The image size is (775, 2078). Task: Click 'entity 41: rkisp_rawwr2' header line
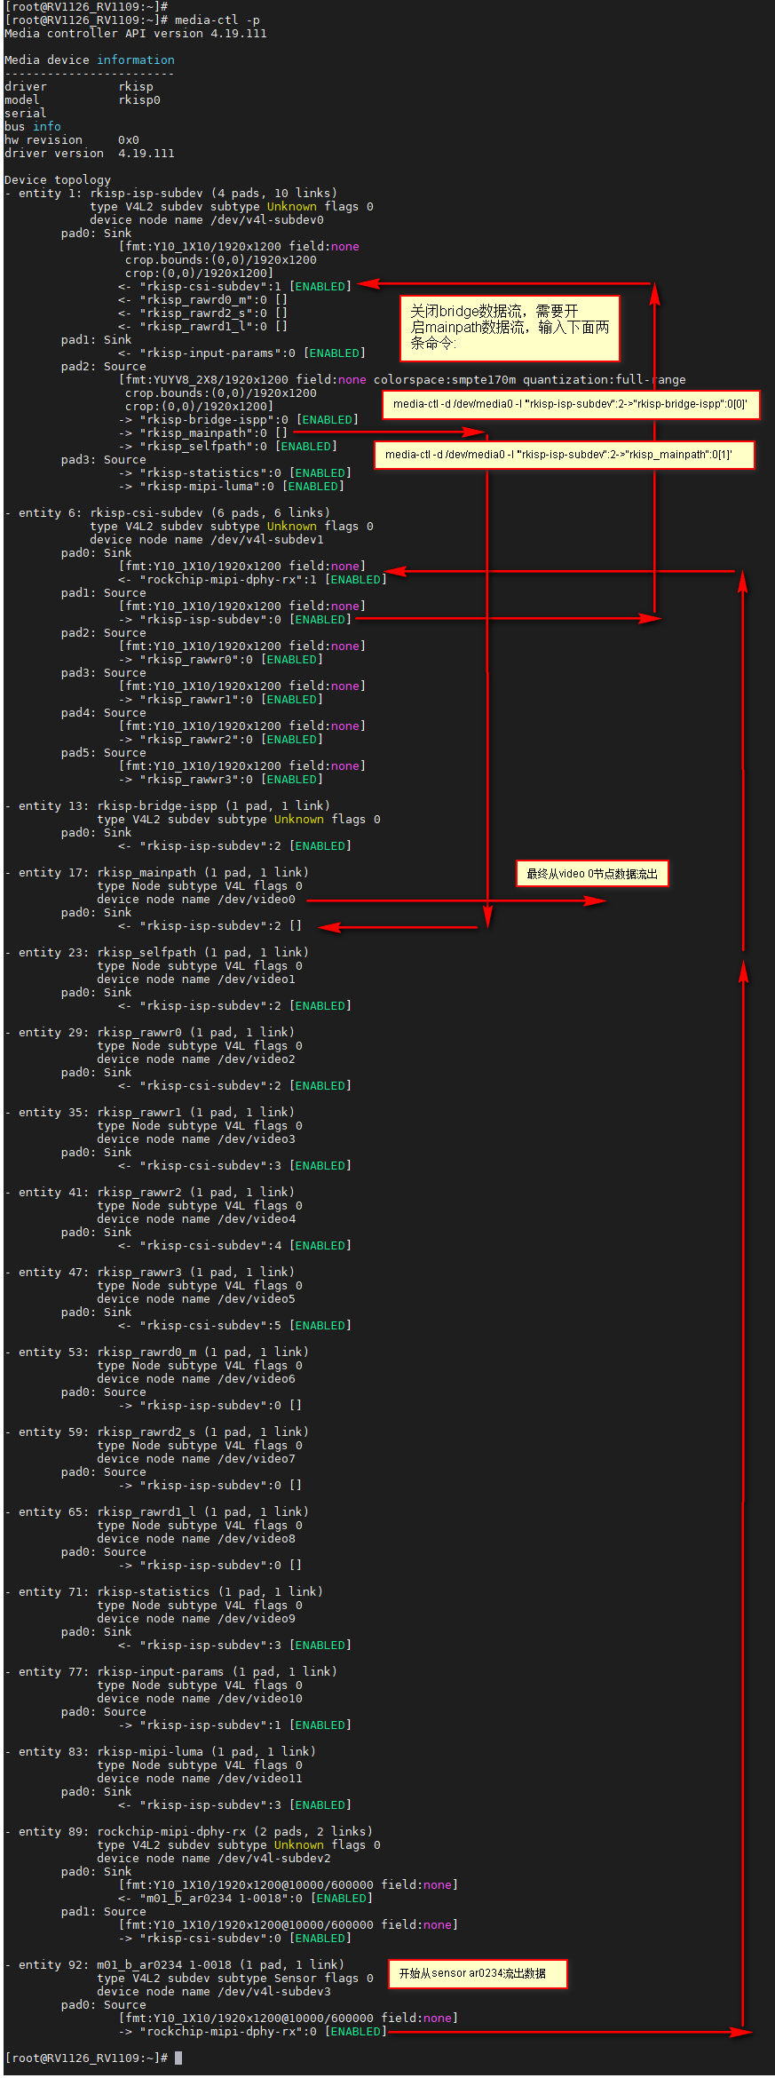coord(150,1192)
